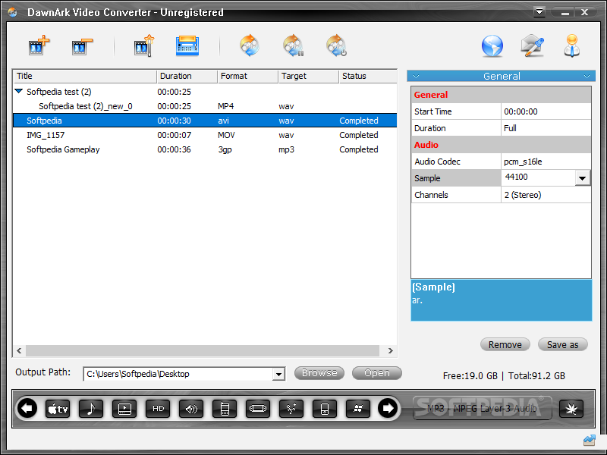The image size is (607, 455).
Task: Click the MOV format cell of IMG_1157
Action: 226,135
